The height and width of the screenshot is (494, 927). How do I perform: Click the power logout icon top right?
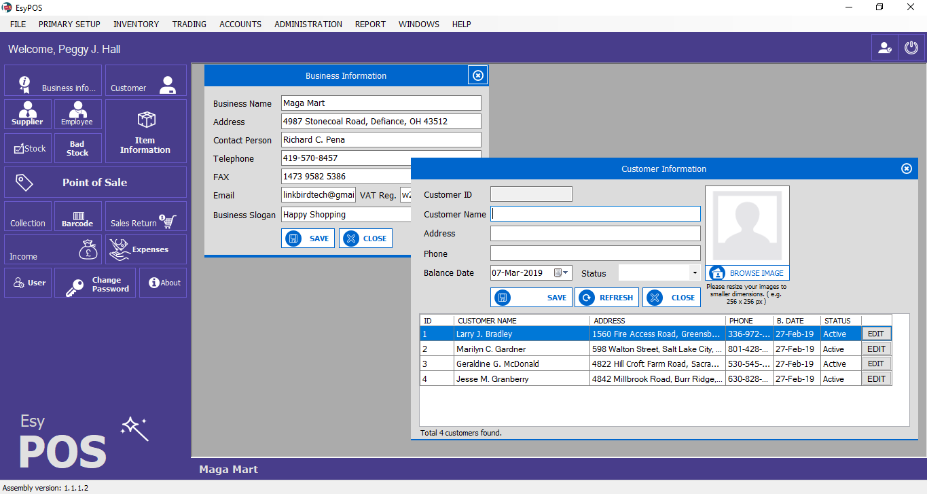click(911, 48)
